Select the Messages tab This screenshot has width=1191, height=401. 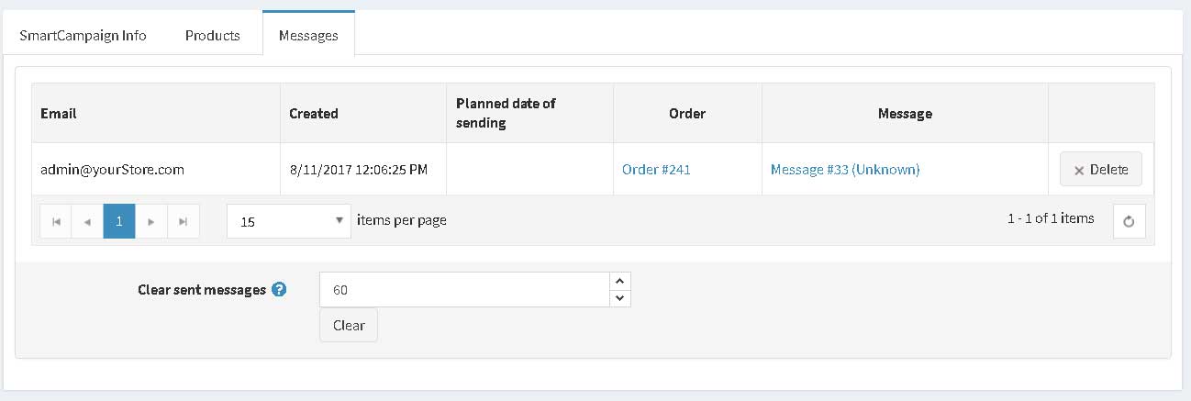click(x=308, y=36)
